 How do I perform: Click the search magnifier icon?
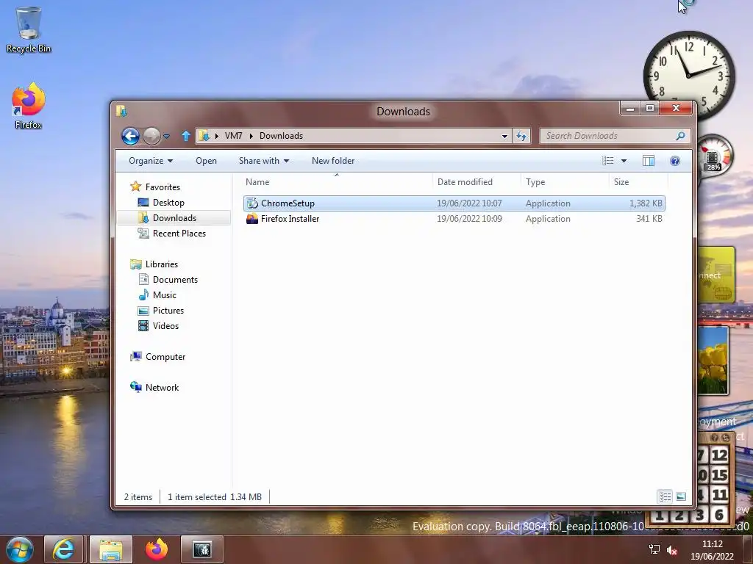pyautogui.click(x=680, y=136)
